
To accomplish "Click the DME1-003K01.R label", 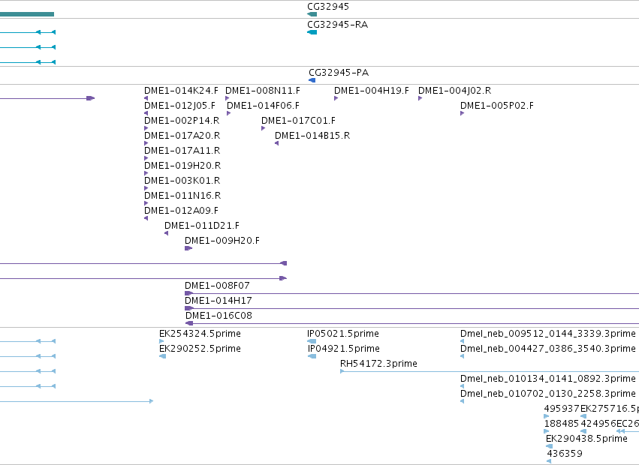I will point(182,181).
